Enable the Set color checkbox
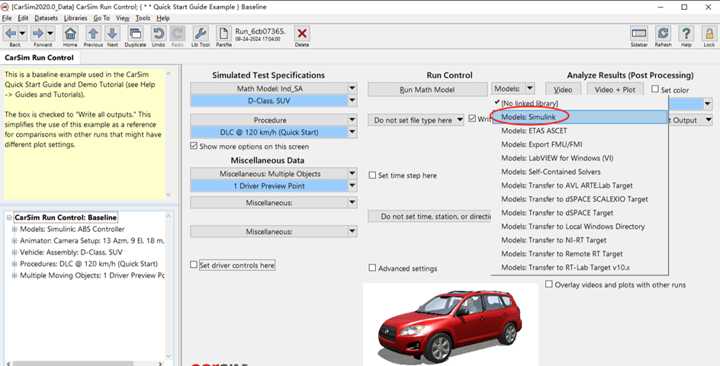The width and height of the screenshot is (720, 366). pyautogui.click(x=655, y=89)
